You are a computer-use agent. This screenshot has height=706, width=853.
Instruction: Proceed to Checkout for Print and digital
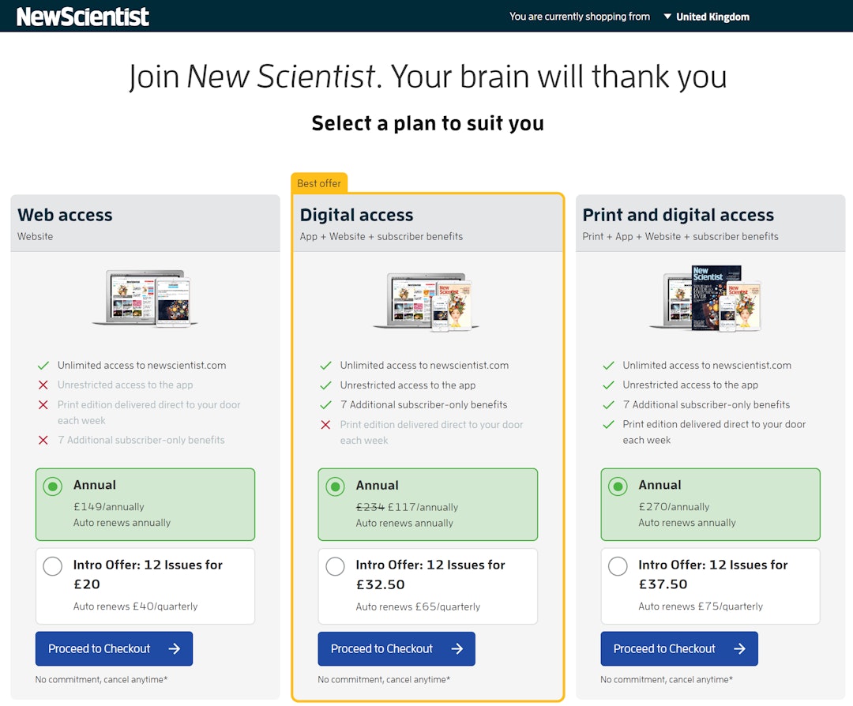[x=679, y=649]
